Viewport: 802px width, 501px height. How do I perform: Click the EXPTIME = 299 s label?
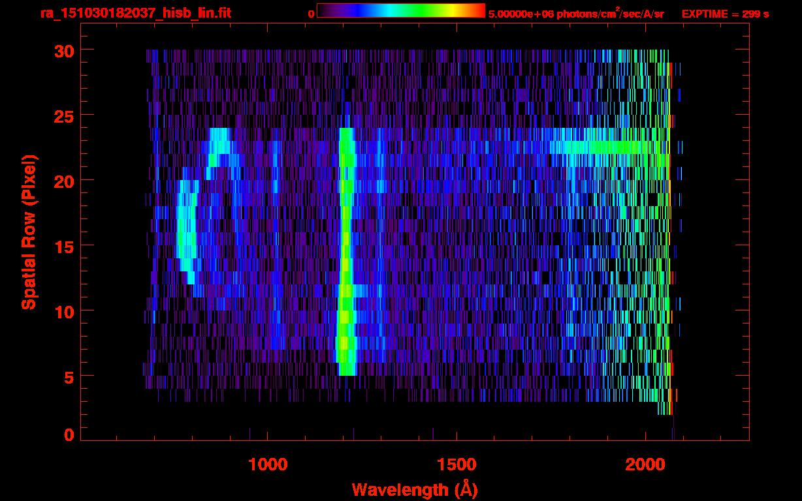pyautogui.click(x=725, y=14)
